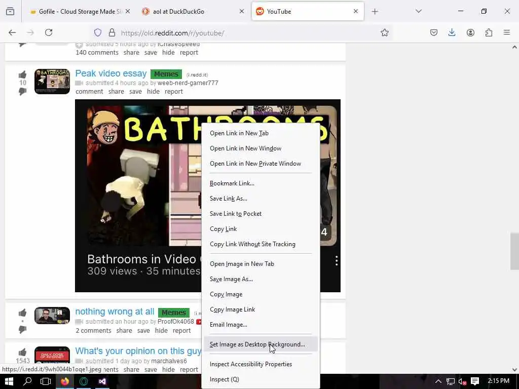Bookmark this page with the star icon
The width and height of the screenshot is (519, 389).
384,32
